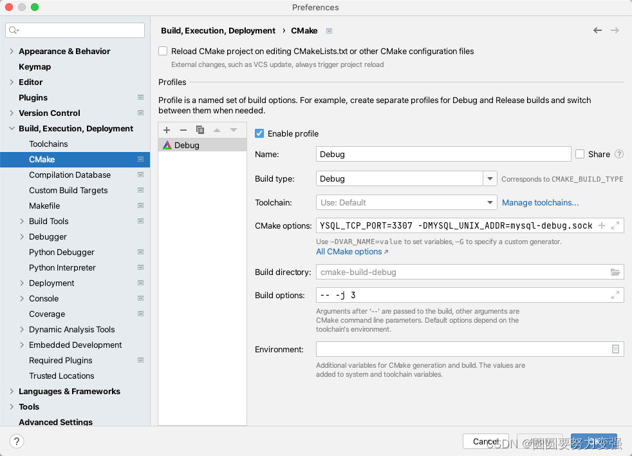Click Manage toolchains link
Screen dimensions: 632x456
pyautogui.click(x=540, y=203)
